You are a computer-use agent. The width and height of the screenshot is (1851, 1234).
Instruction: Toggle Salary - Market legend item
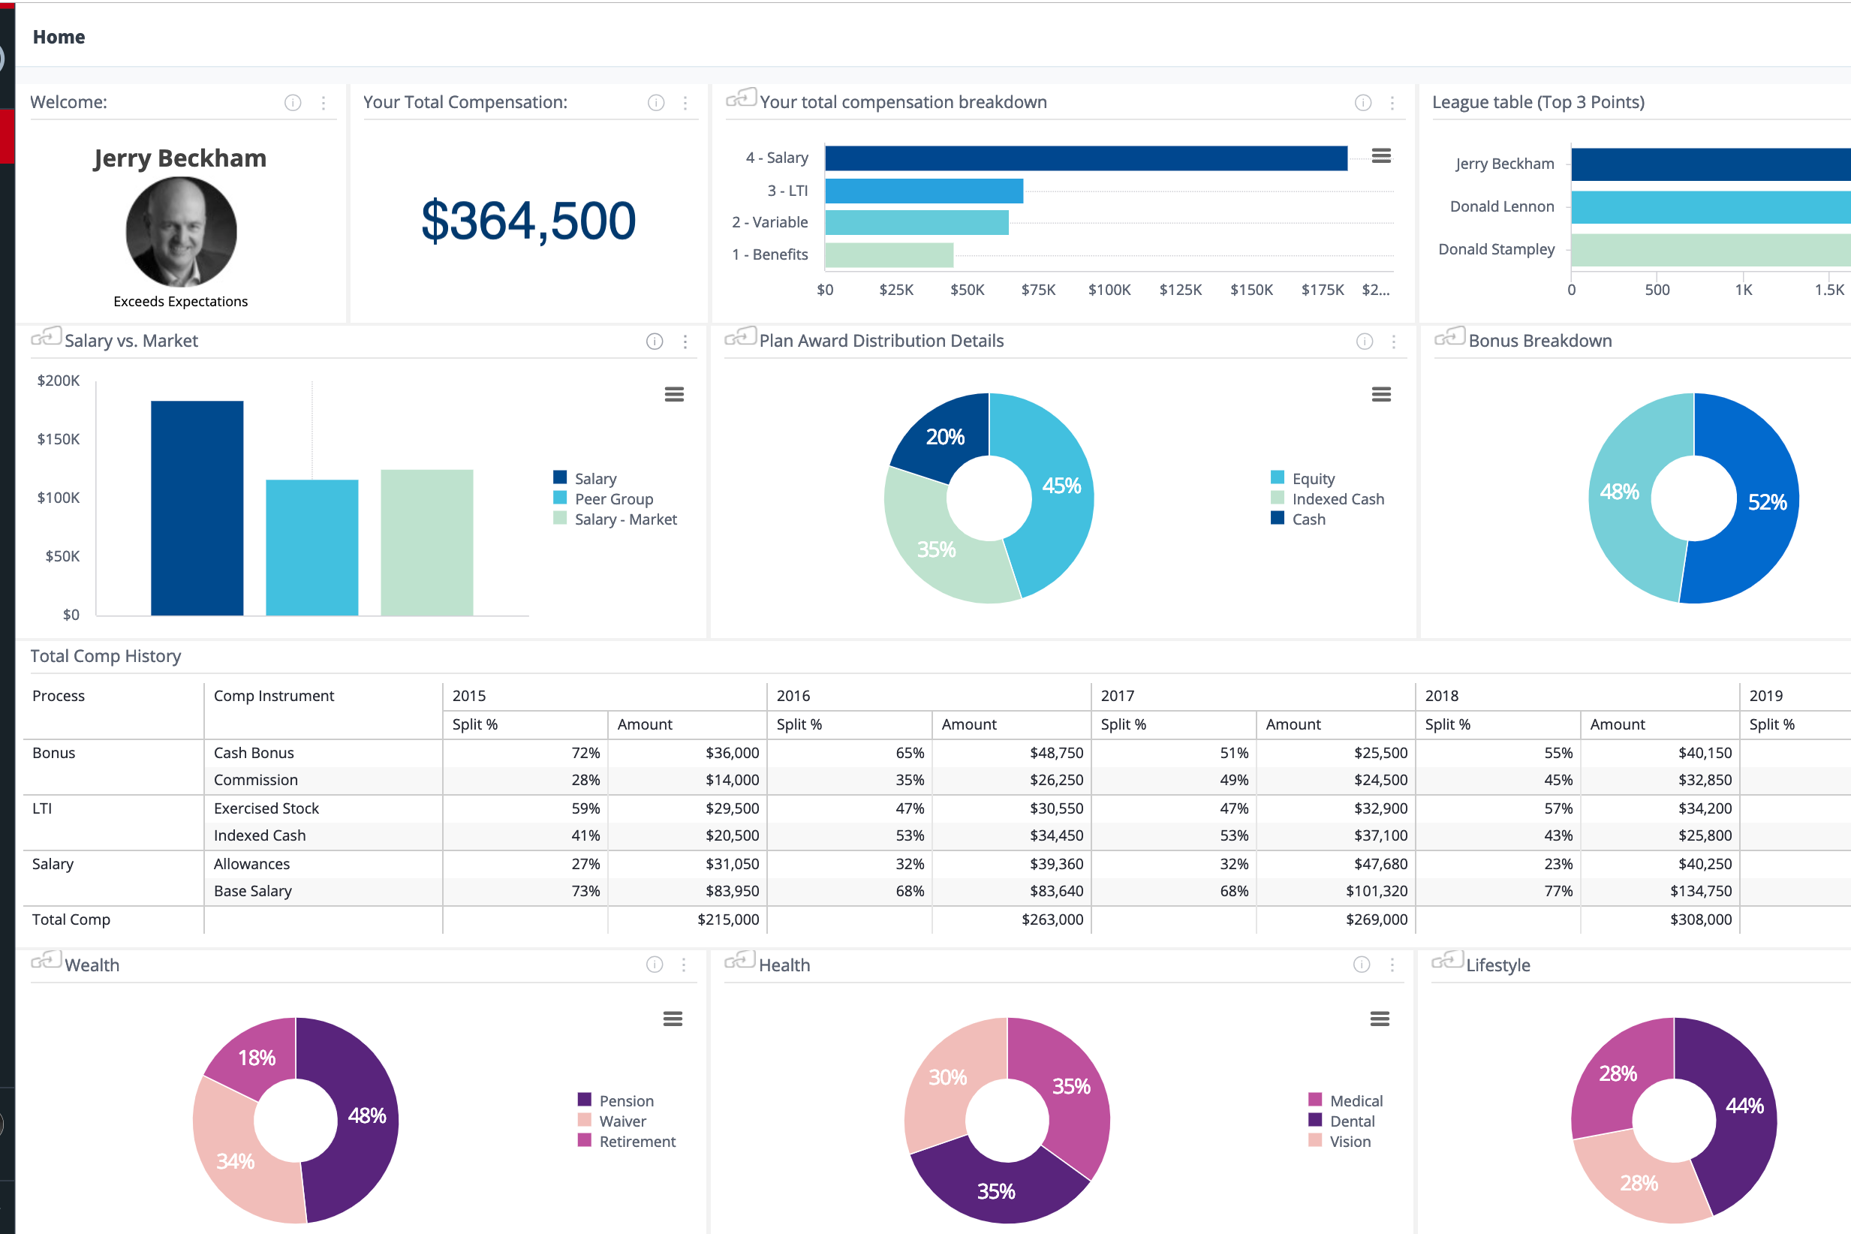(x=615, y=519)
